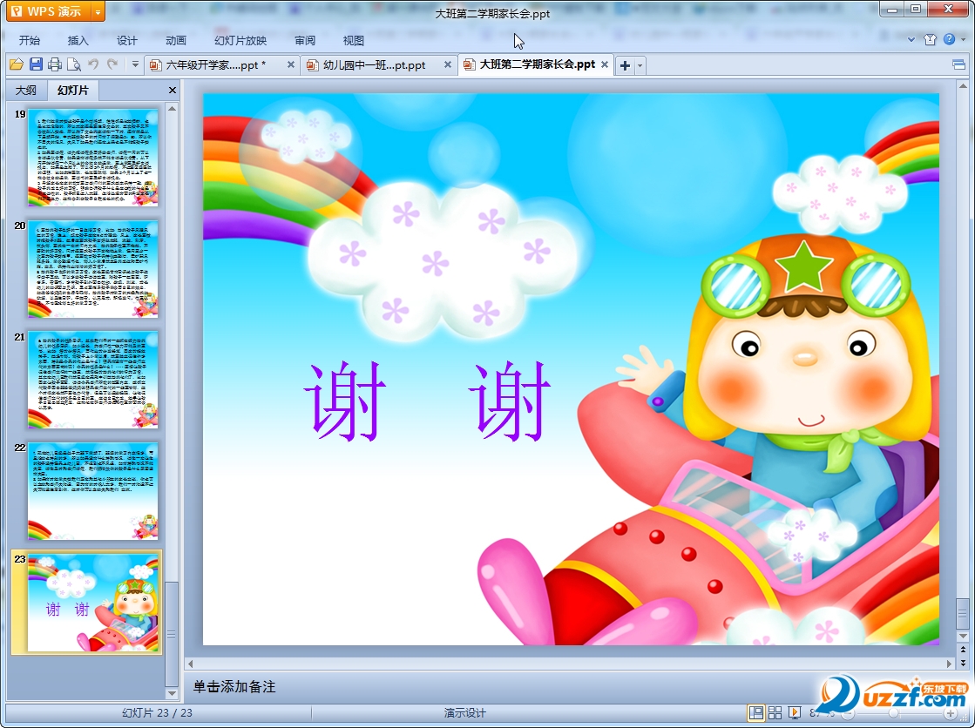This screenshot has width=975, height=728.
Task: Redo the last action
Action: 112,64
